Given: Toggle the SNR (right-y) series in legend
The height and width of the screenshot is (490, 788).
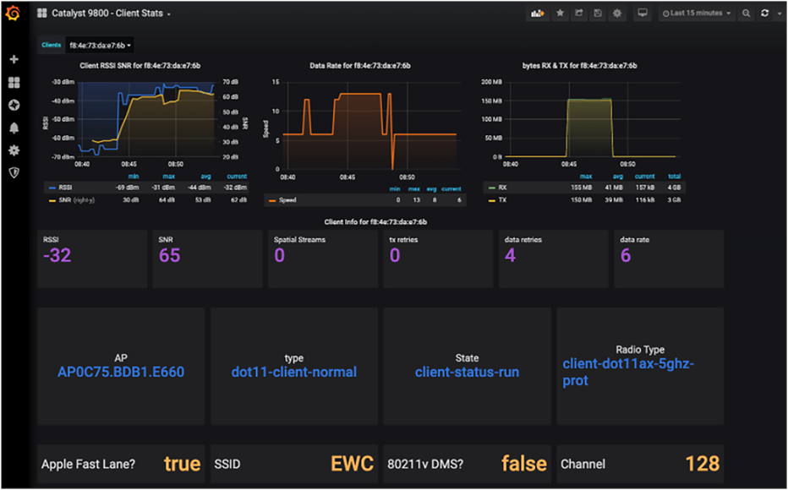Looking at the screenshot, I should click(76, 200).
